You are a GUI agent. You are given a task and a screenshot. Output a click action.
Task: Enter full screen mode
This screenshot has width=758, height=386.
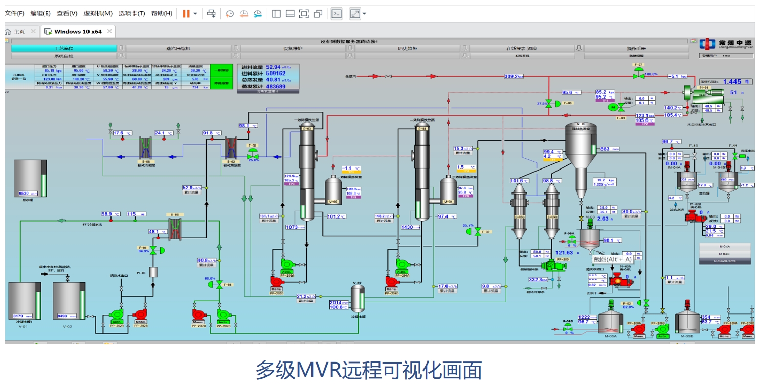(355, 14)
